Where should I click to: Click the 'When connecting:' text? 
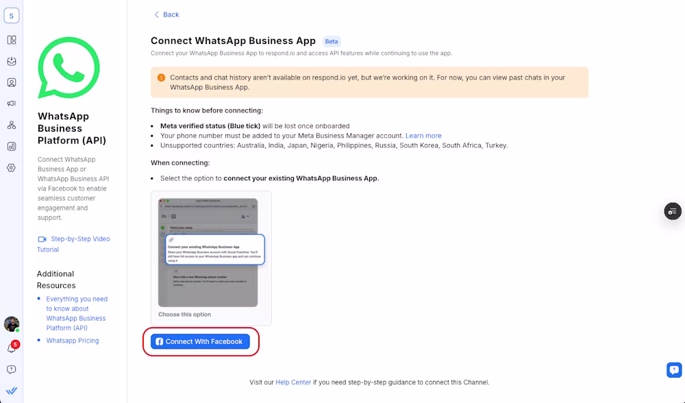pos(180,162)
